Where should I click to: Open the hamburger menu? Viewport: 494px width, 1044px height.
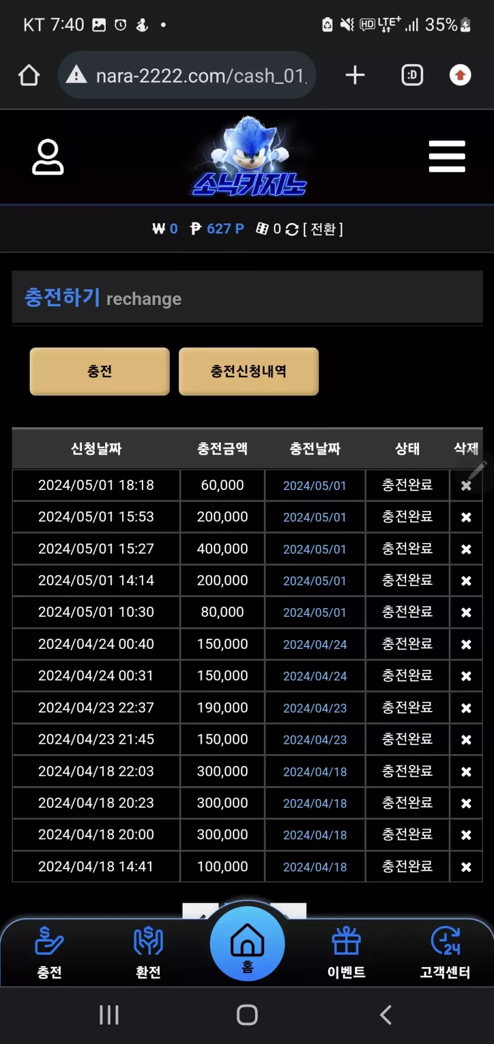pyautogui.click(x=447, y=156)
